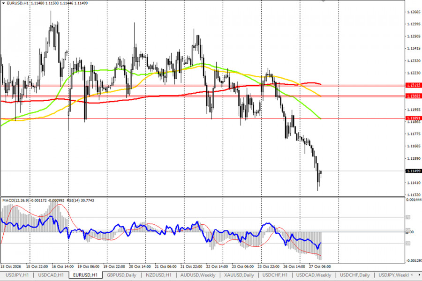Open the USDCAD,Weekly tab

[314, 275]
